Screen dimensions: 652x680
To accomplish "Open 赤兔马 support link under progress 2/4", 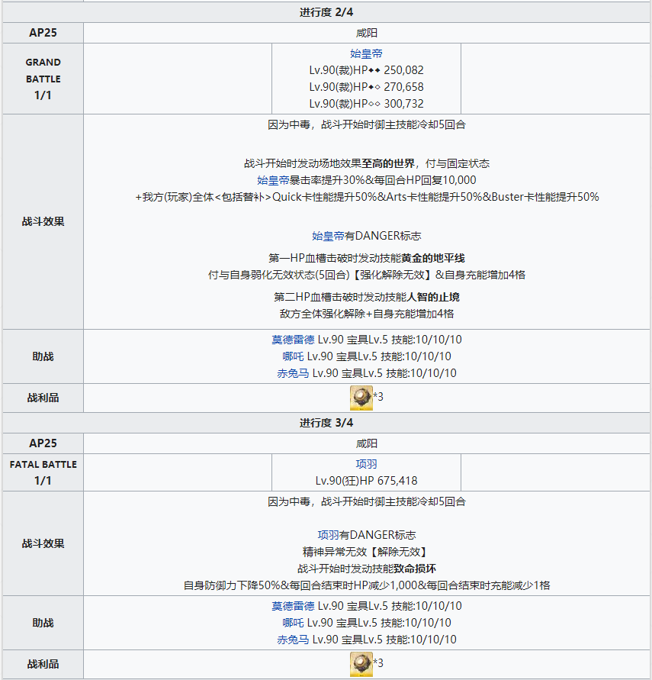I will pos(293,373).
